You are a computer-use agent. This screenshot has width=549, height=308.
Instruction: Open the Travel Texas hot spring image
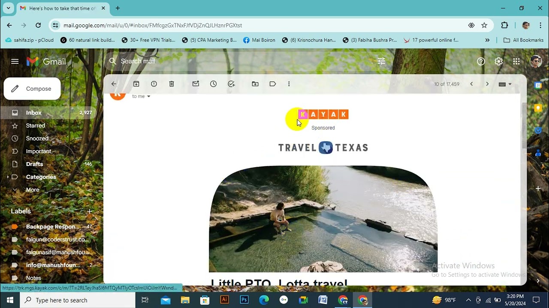323,219
